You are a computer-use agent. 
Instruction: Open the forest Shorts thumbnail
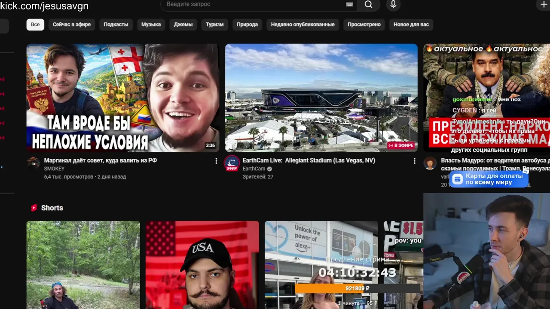coord(83,265)
